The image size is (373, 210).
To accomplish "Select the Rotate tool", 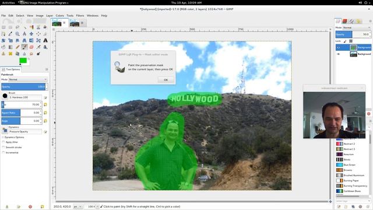I will pyautogui.click(x=3, y=40).
